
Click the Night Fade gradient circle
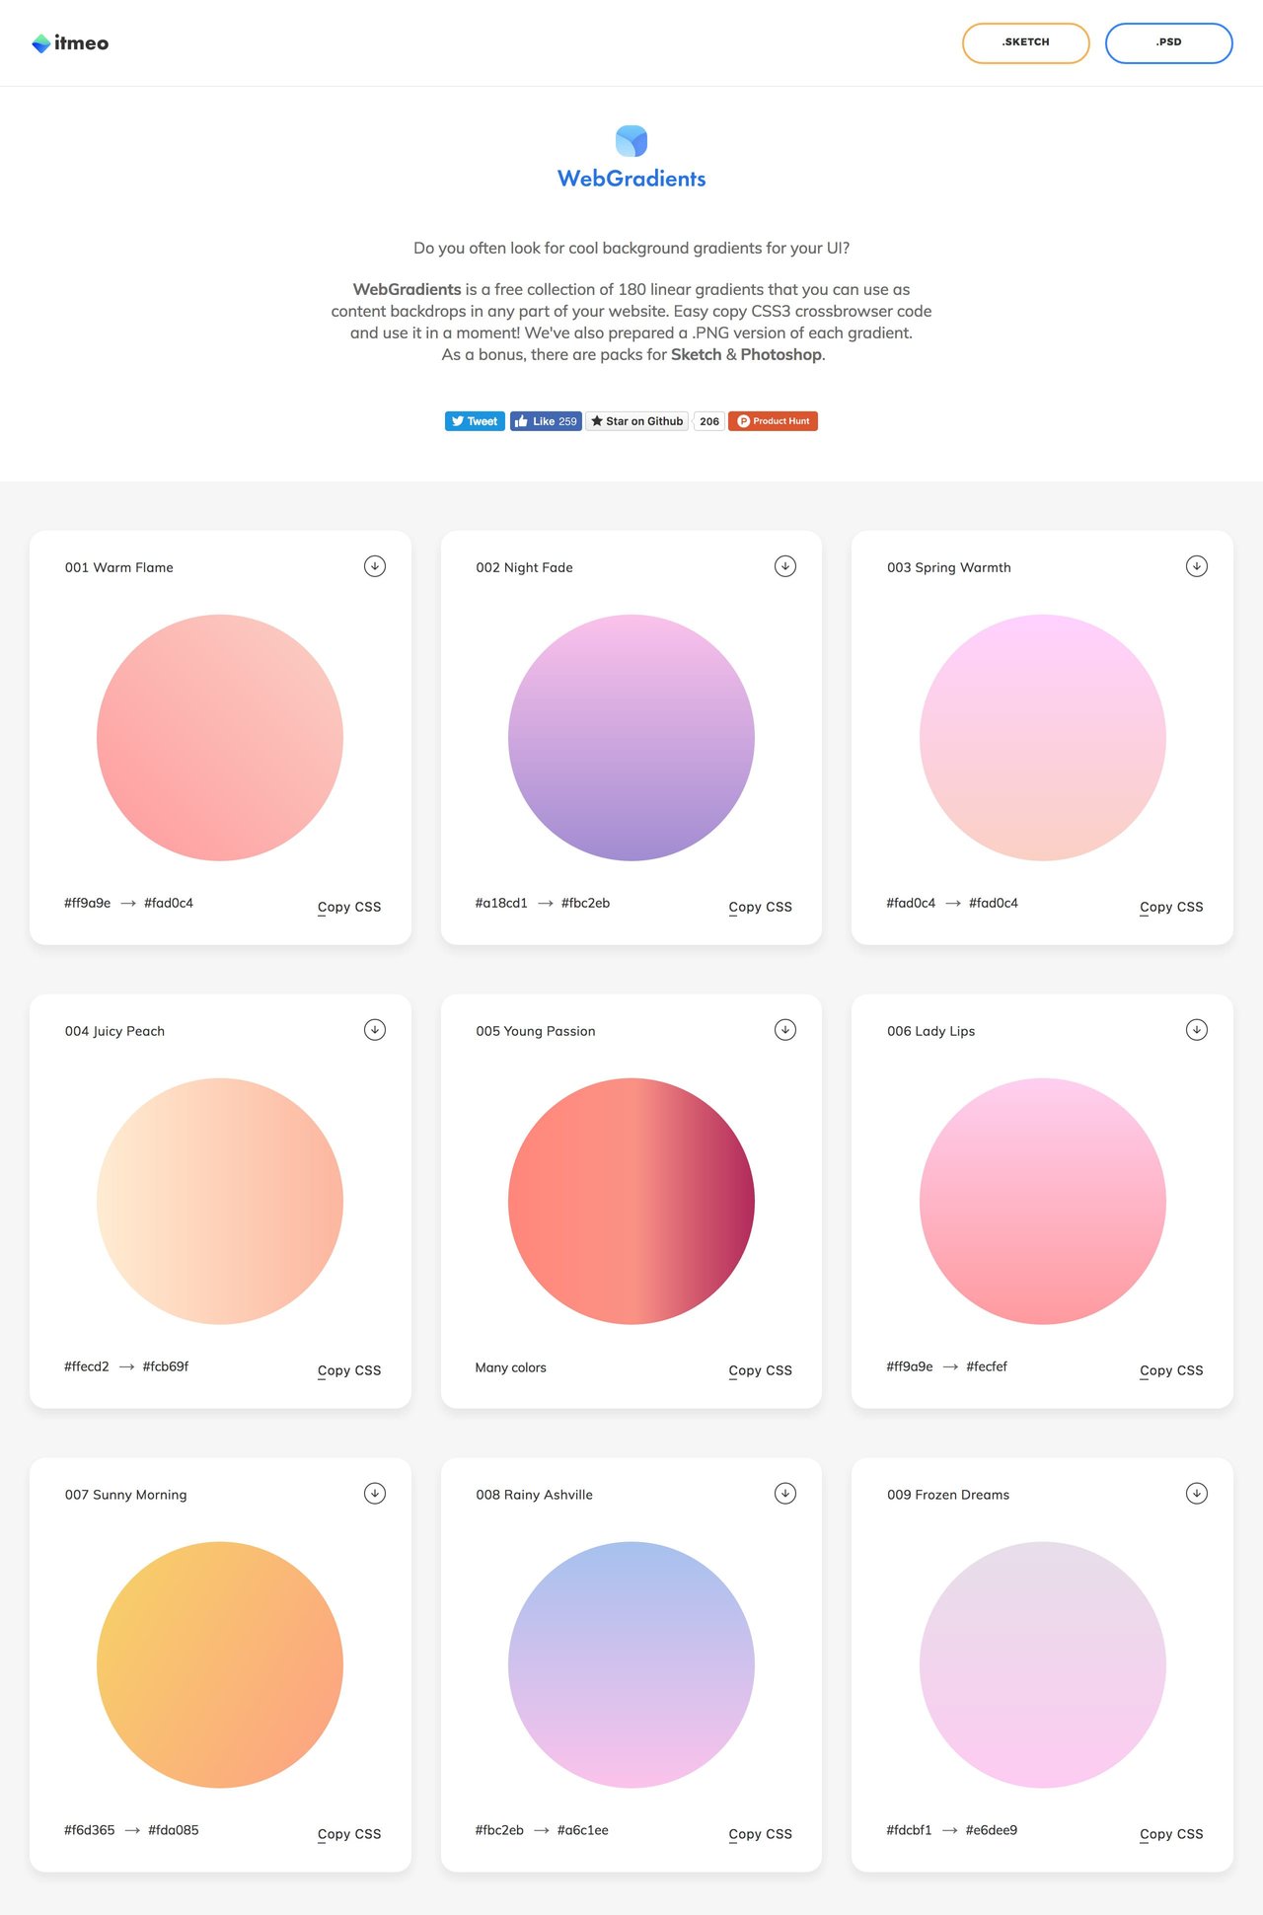pyautogui.click(x=631, y=738)
